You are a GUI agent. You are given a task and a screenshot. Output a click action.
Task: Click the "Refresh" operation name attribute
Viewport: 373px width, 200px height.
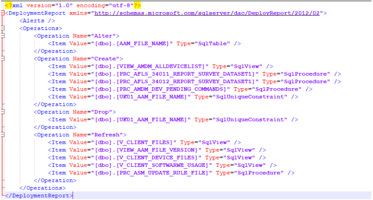98,135
